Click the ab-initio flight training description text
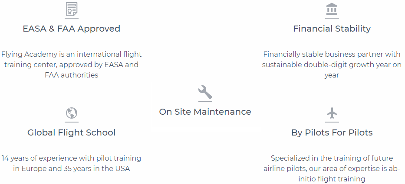 coord(332,168)
